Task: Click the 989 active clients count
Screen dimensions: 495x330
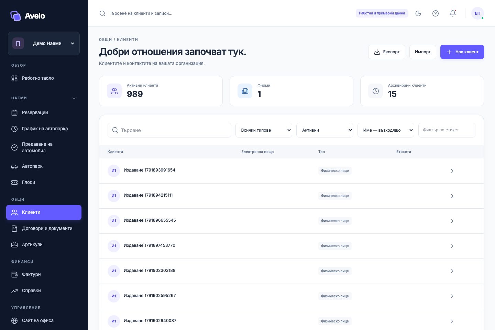Action: 135,94
